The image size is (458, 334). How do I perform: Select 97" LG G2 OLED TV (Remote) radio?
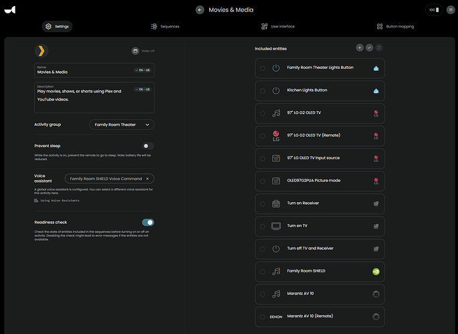(x=263, y=136)
